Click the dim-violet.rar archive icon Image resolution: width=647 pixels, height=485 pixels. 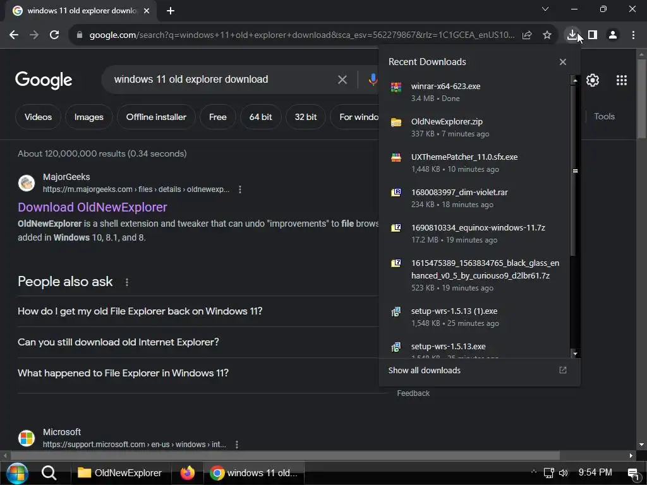396,193
